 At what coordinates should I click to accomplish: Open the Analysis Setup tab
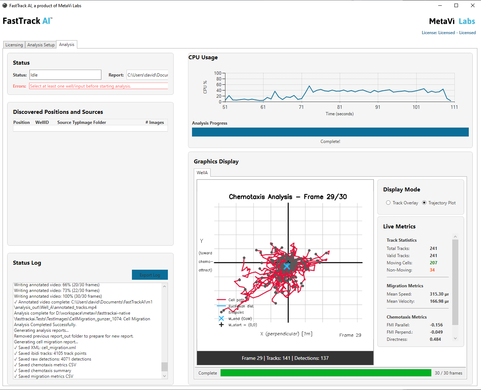click(x=41, y=45)
